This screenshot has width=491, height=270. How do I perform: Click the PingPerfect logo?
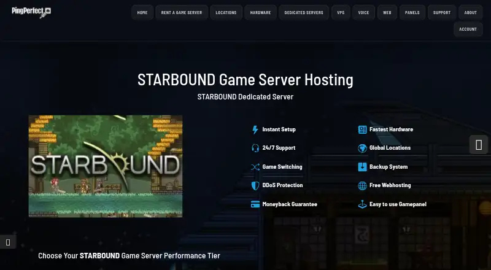click(x=31, y=12)
